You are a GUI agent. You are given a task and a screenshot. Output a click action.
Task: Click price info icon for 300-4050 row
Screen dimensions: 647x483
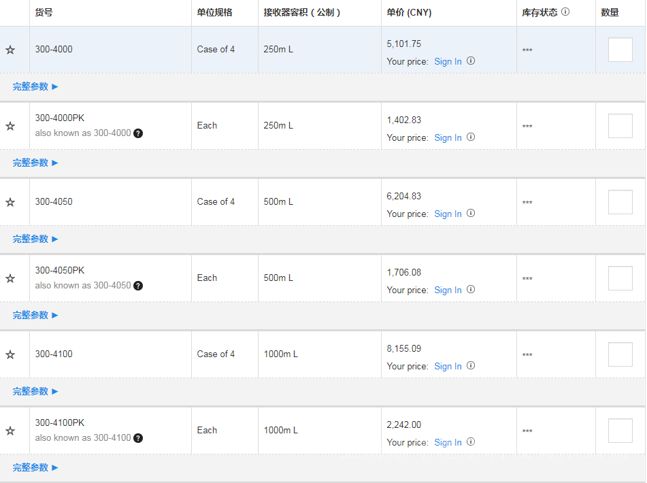pos(471,213)
